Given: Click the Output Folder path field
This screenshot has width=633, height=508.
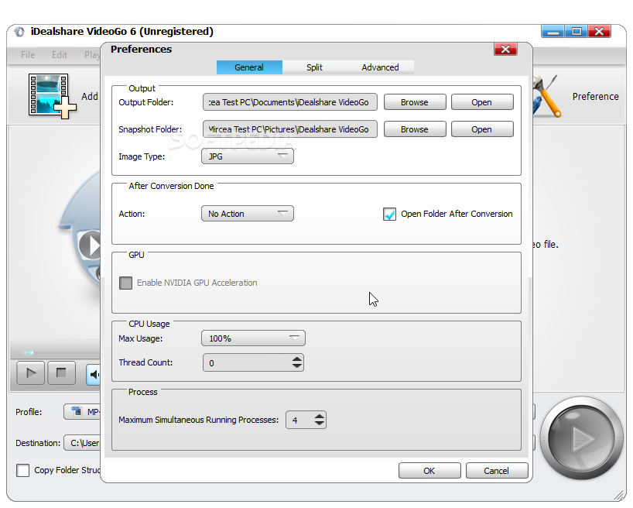Looking at the screenshot, I should (x=290, y=102).
